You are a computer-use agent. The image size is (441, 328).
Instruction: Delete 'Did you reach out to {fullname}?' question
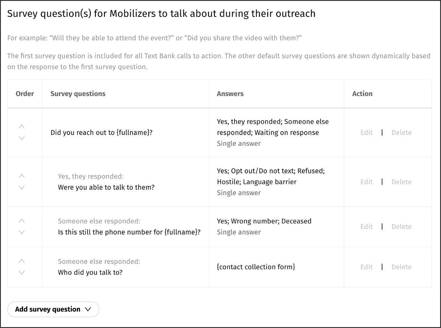pyautogui.click(x=401, y=132)
